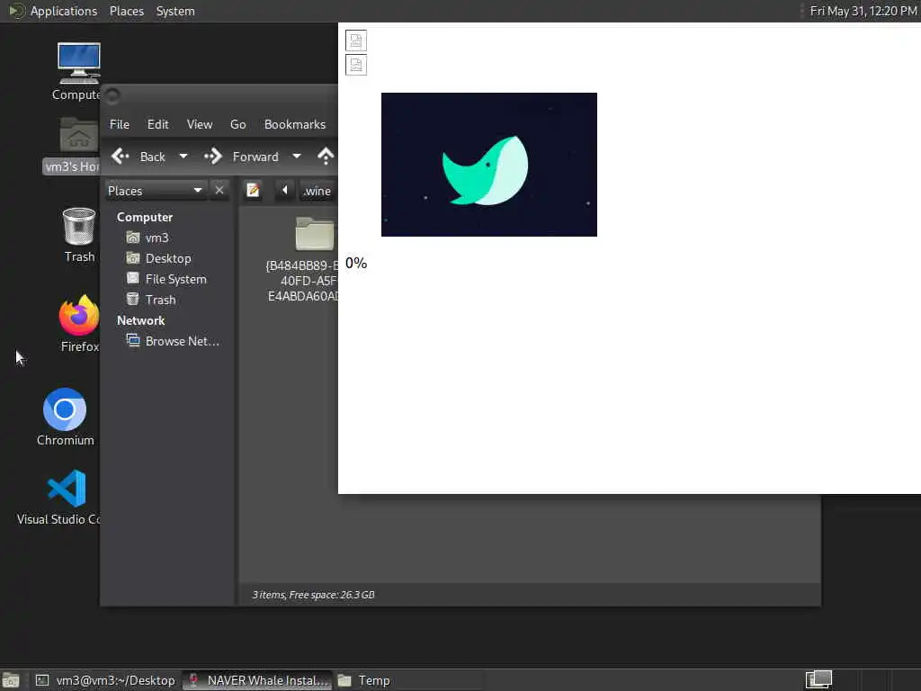Go up one folder with Up arrow

(x=326, y=157)
